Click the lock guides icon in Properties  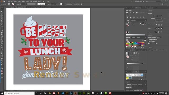coord(159,28)
